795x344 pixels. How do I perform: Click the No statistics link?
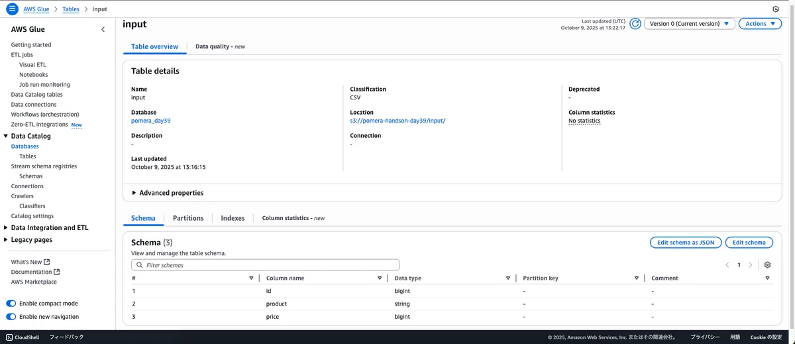pos(584,121)
